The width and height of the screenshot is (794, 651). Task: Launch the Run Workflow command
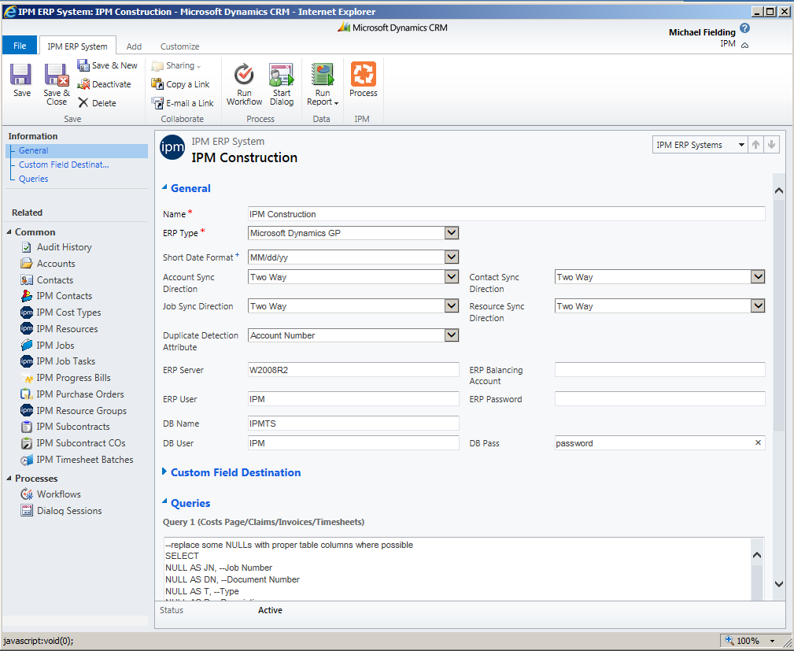(x=244, y=84)
